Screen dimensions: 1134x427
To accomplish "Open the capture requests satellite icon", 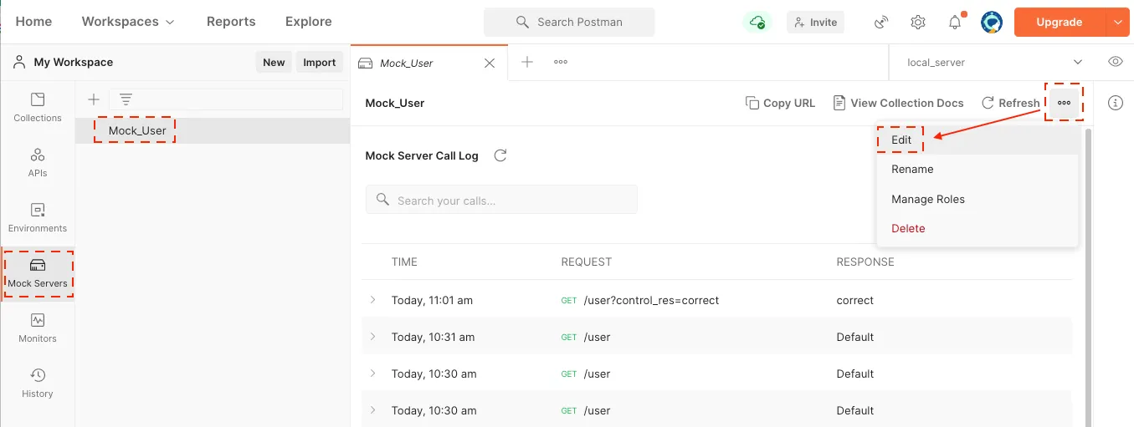I will (x=881, y=23).
